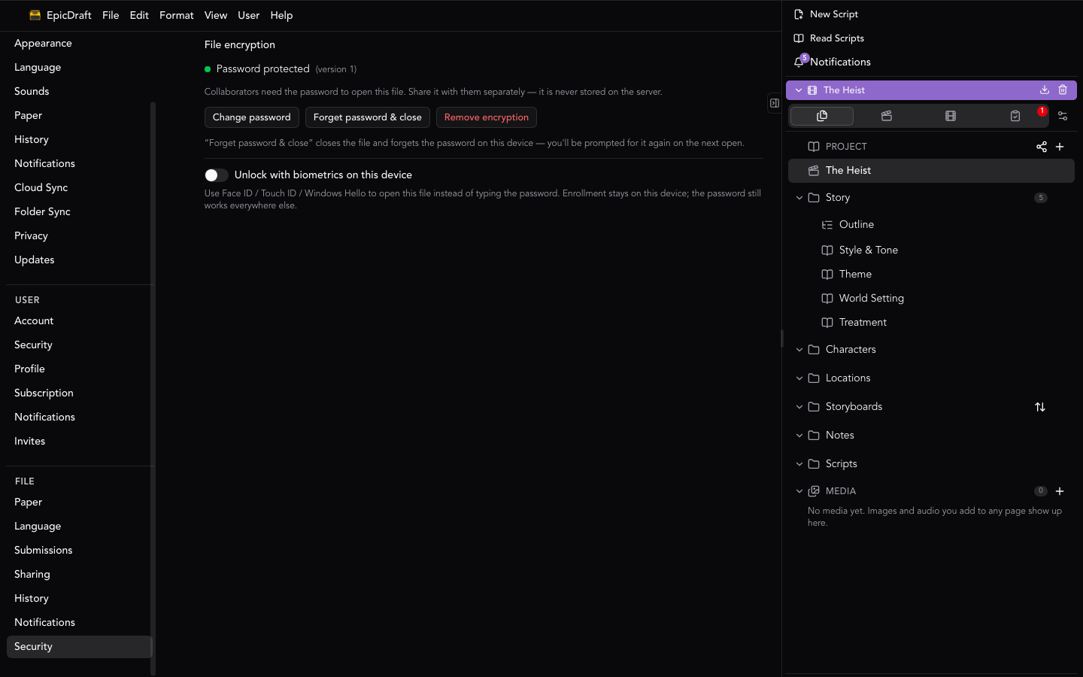Click the sliders settings icon in script toolbar
Viewport: 1083px width, 677px height.
(x=1063, y=116)
